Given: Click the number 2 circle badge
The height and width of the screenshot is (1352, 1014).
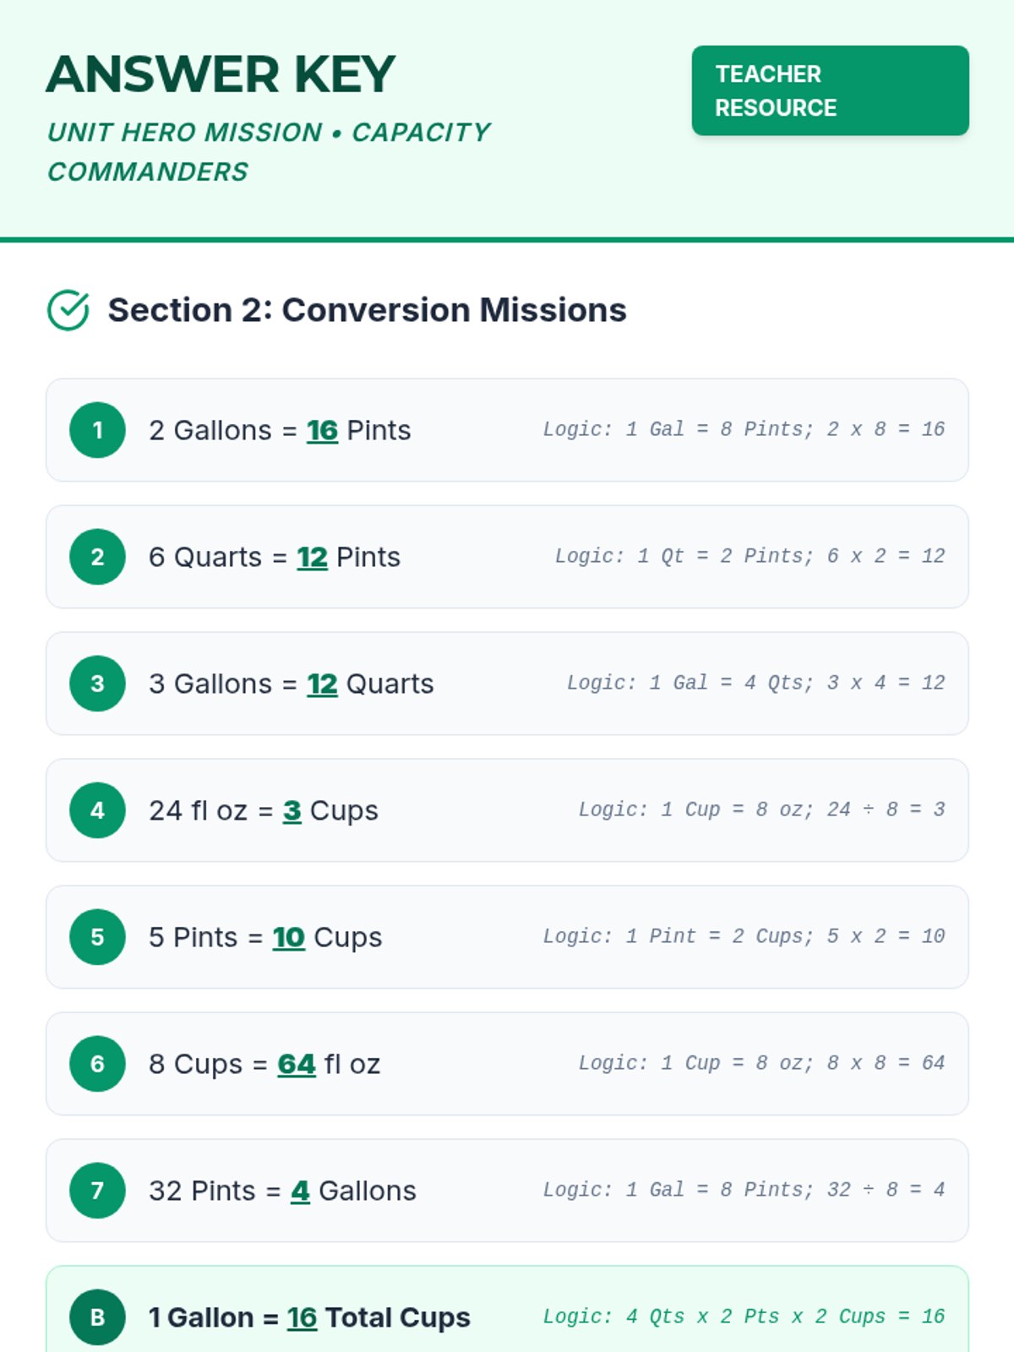Looking at the screenshot, I should tap(97, 557).
